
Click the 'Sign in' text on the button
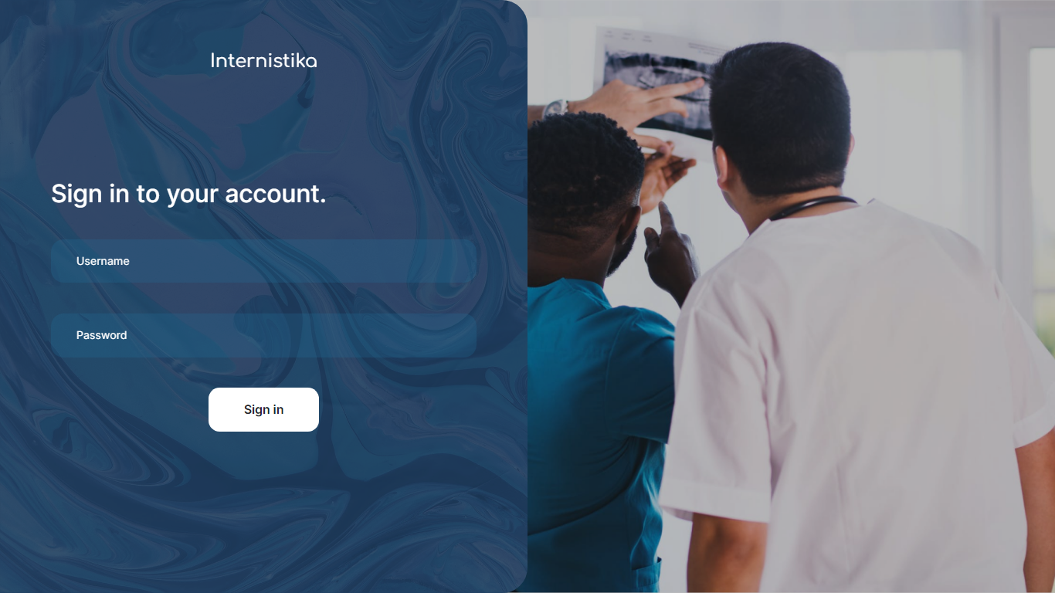tap(263, 409)
